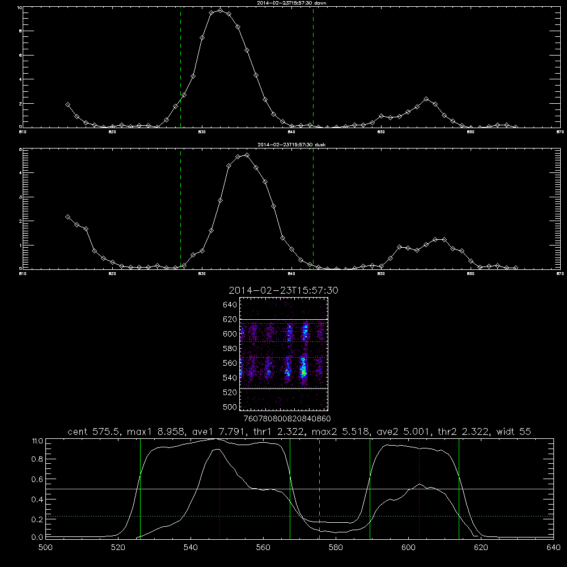Image resolution: width=567 pixels, height=567 pixels.
Task: Click the final 640 label on the bottom plot x-axis
Action: click(553, 547)
